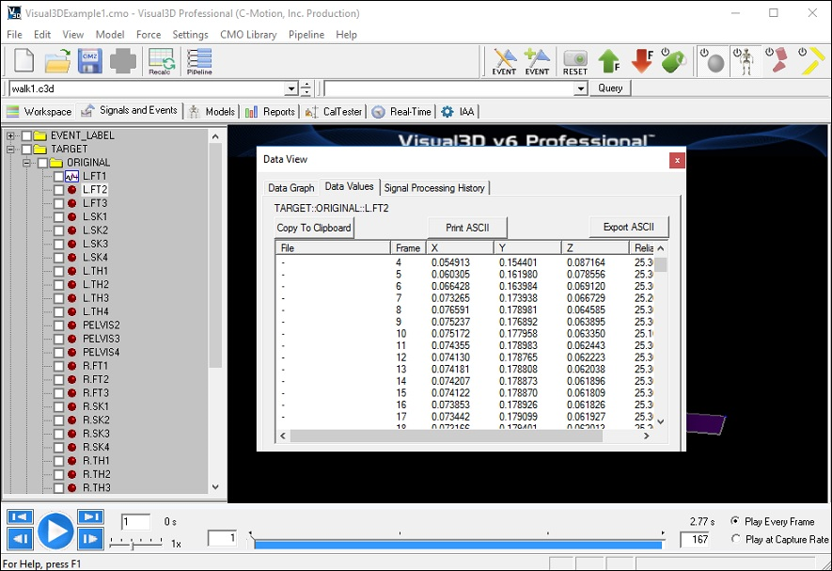
Task: Play the animation with the big play button
Action: point(55,531)
